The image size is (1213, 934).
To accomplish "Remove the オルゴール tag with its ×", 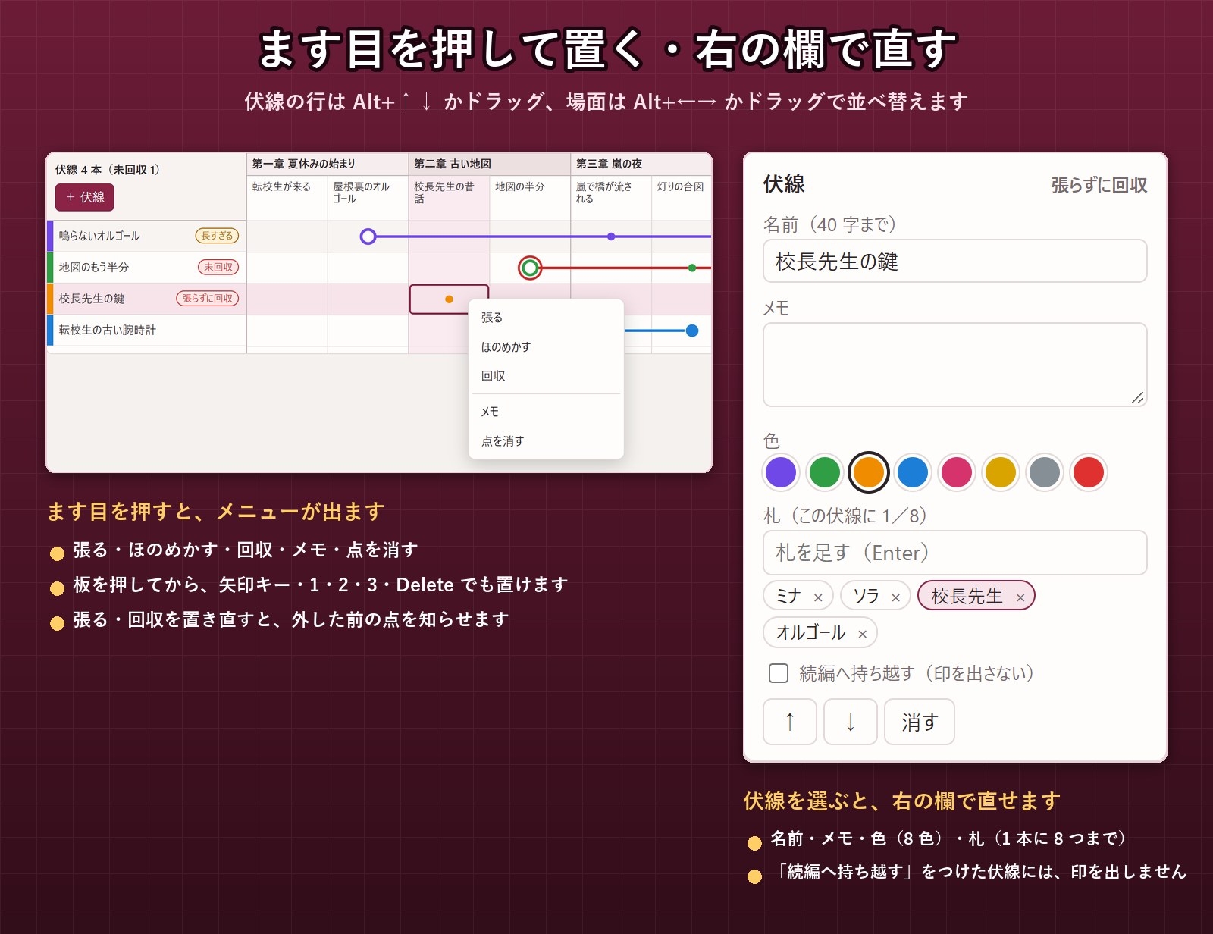I will [x=862, y=634].
